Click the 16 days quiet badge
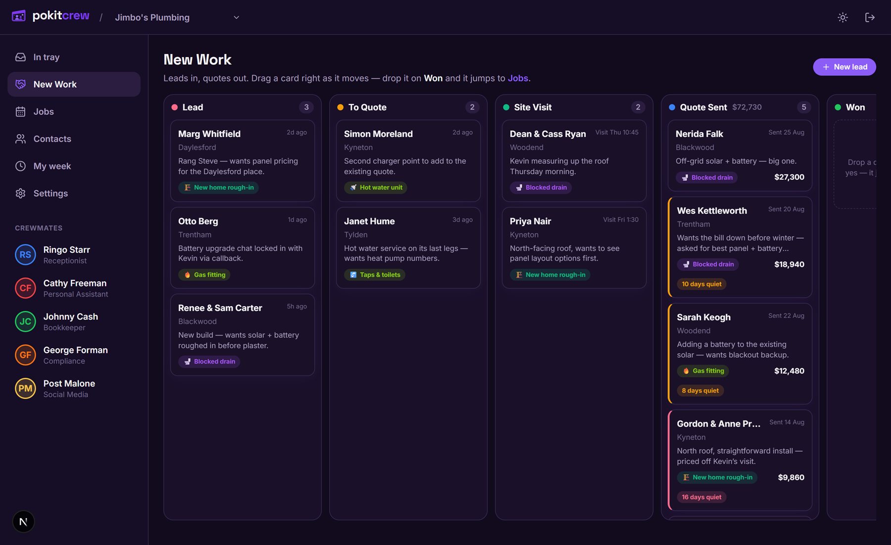 pos(701,497)
